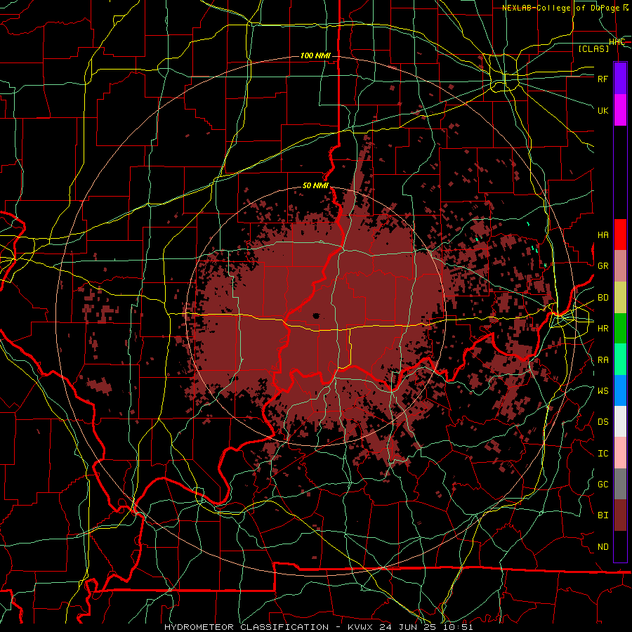Click the "GR" legend label
Screen dimensions: 632x632
[x=603, y=266]
